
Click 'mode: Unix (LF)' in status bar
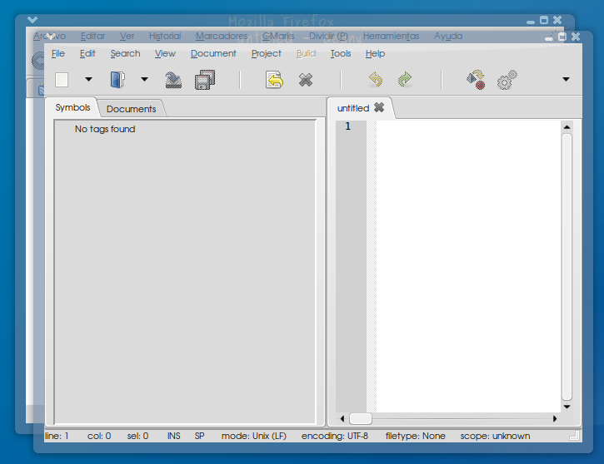coord(254,436)
